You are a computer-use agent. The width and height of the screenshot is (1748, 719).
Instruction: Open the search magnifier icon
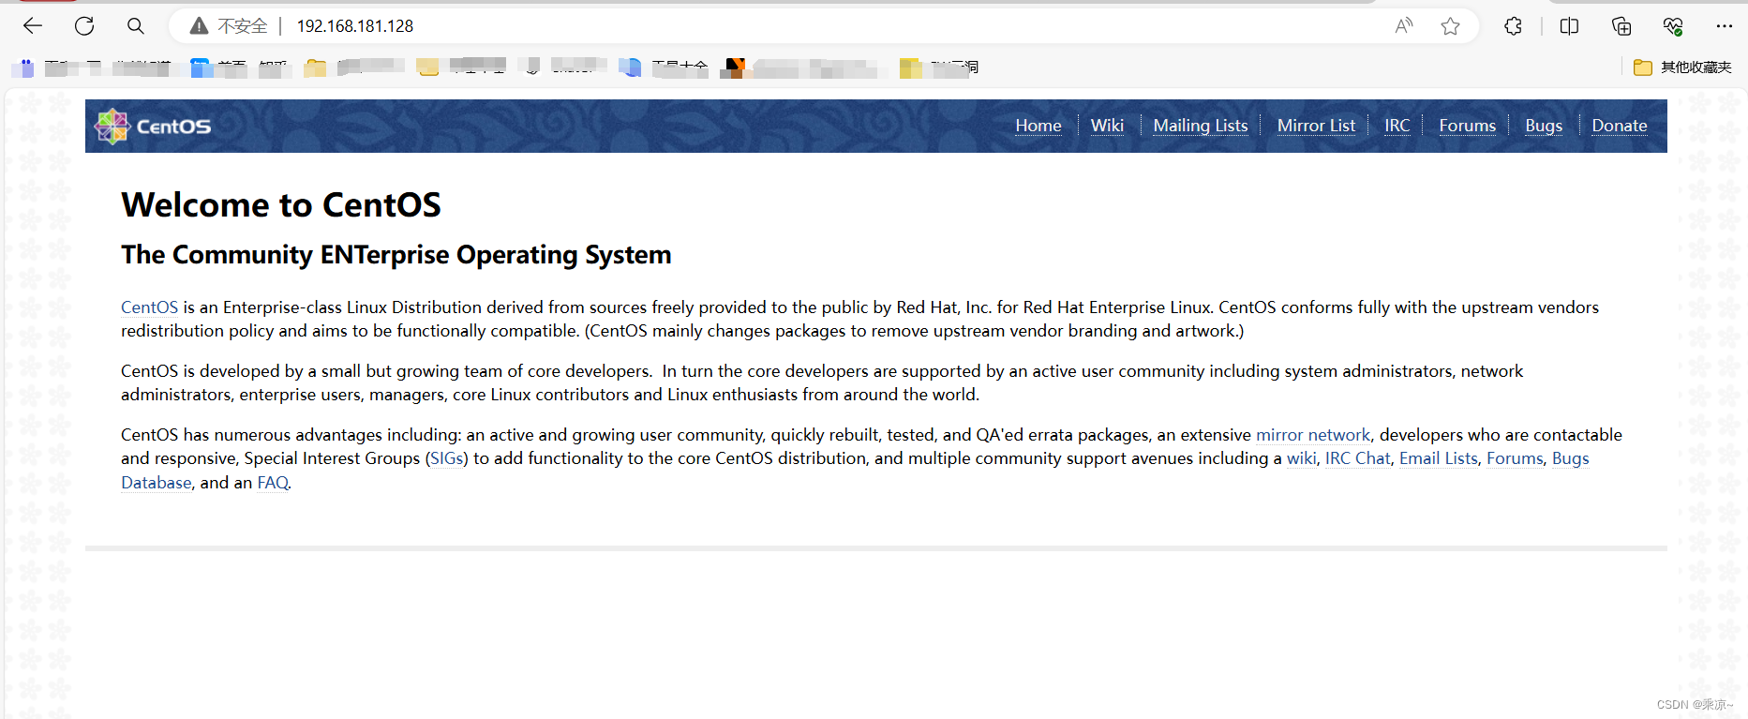136,26
